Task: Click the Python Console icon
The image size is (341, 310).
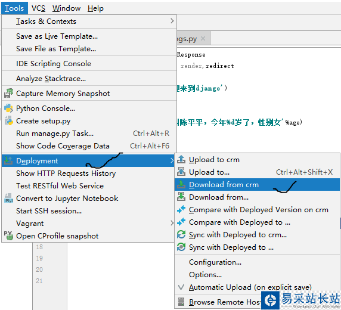Action: [8, 108]
